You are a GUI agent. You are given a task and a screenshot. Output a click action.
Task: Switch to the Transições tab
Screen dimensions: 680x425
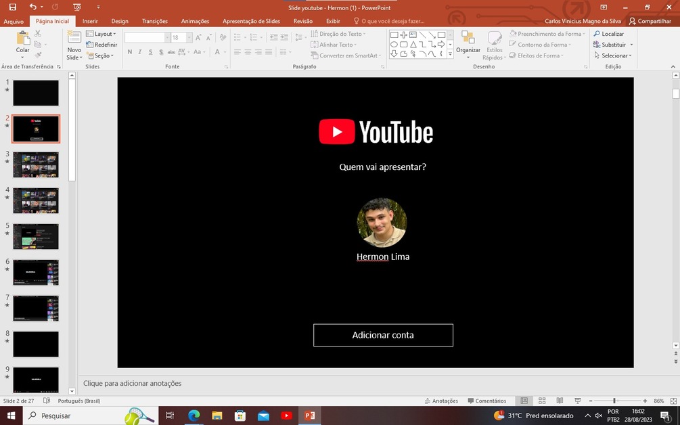pos(155,21)
